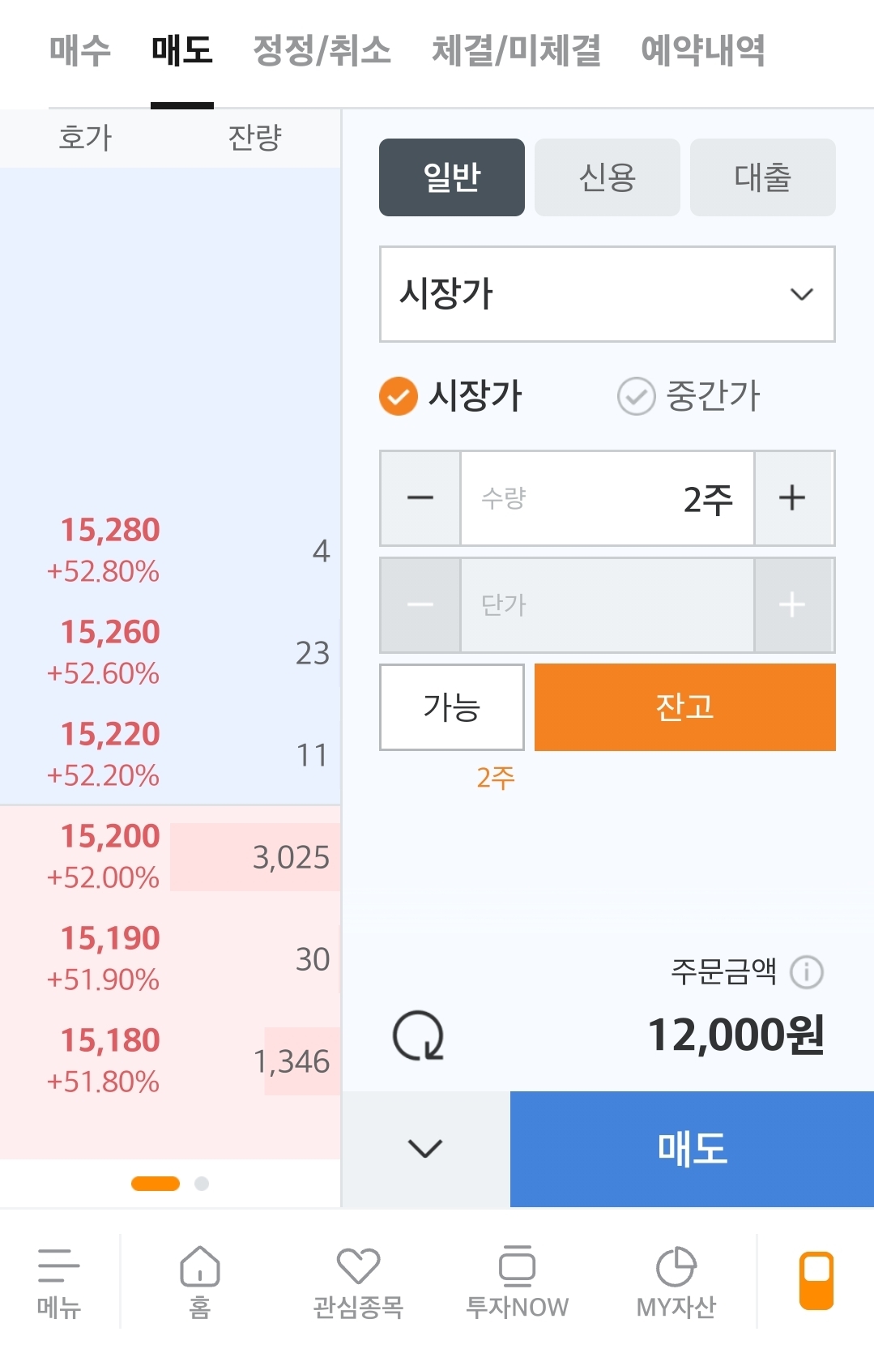Tap the orange device icon at bottom right
Viewport: 874px width, 1353px height.
coord(816,1280)
